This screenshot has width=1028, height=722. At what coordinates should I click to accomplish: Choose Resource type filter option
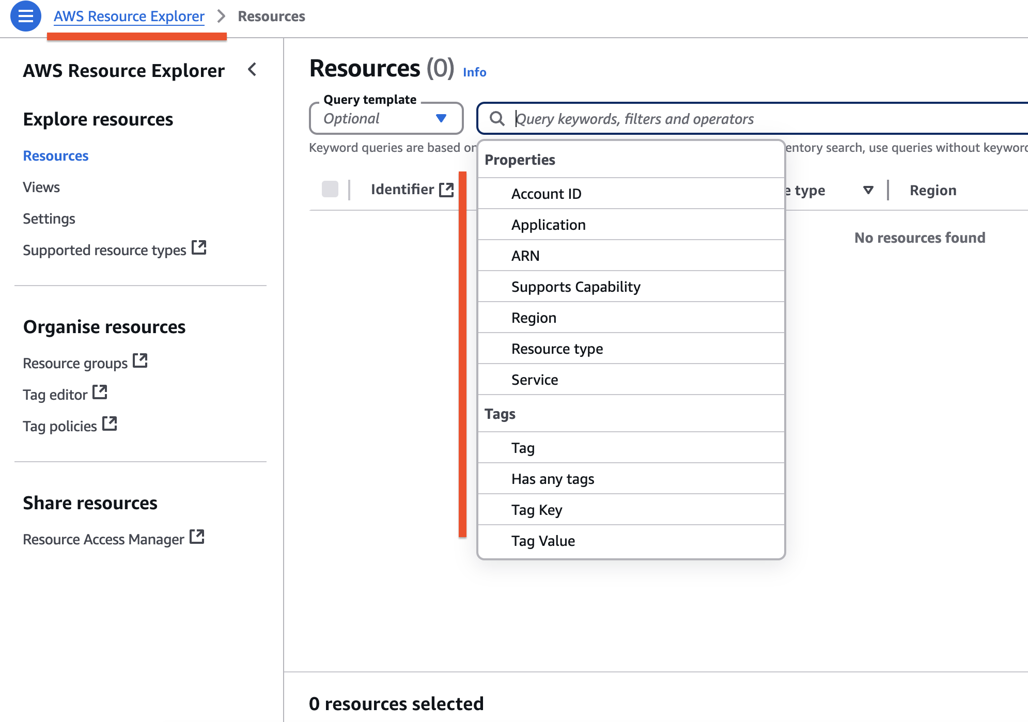(x=557, y=349)
